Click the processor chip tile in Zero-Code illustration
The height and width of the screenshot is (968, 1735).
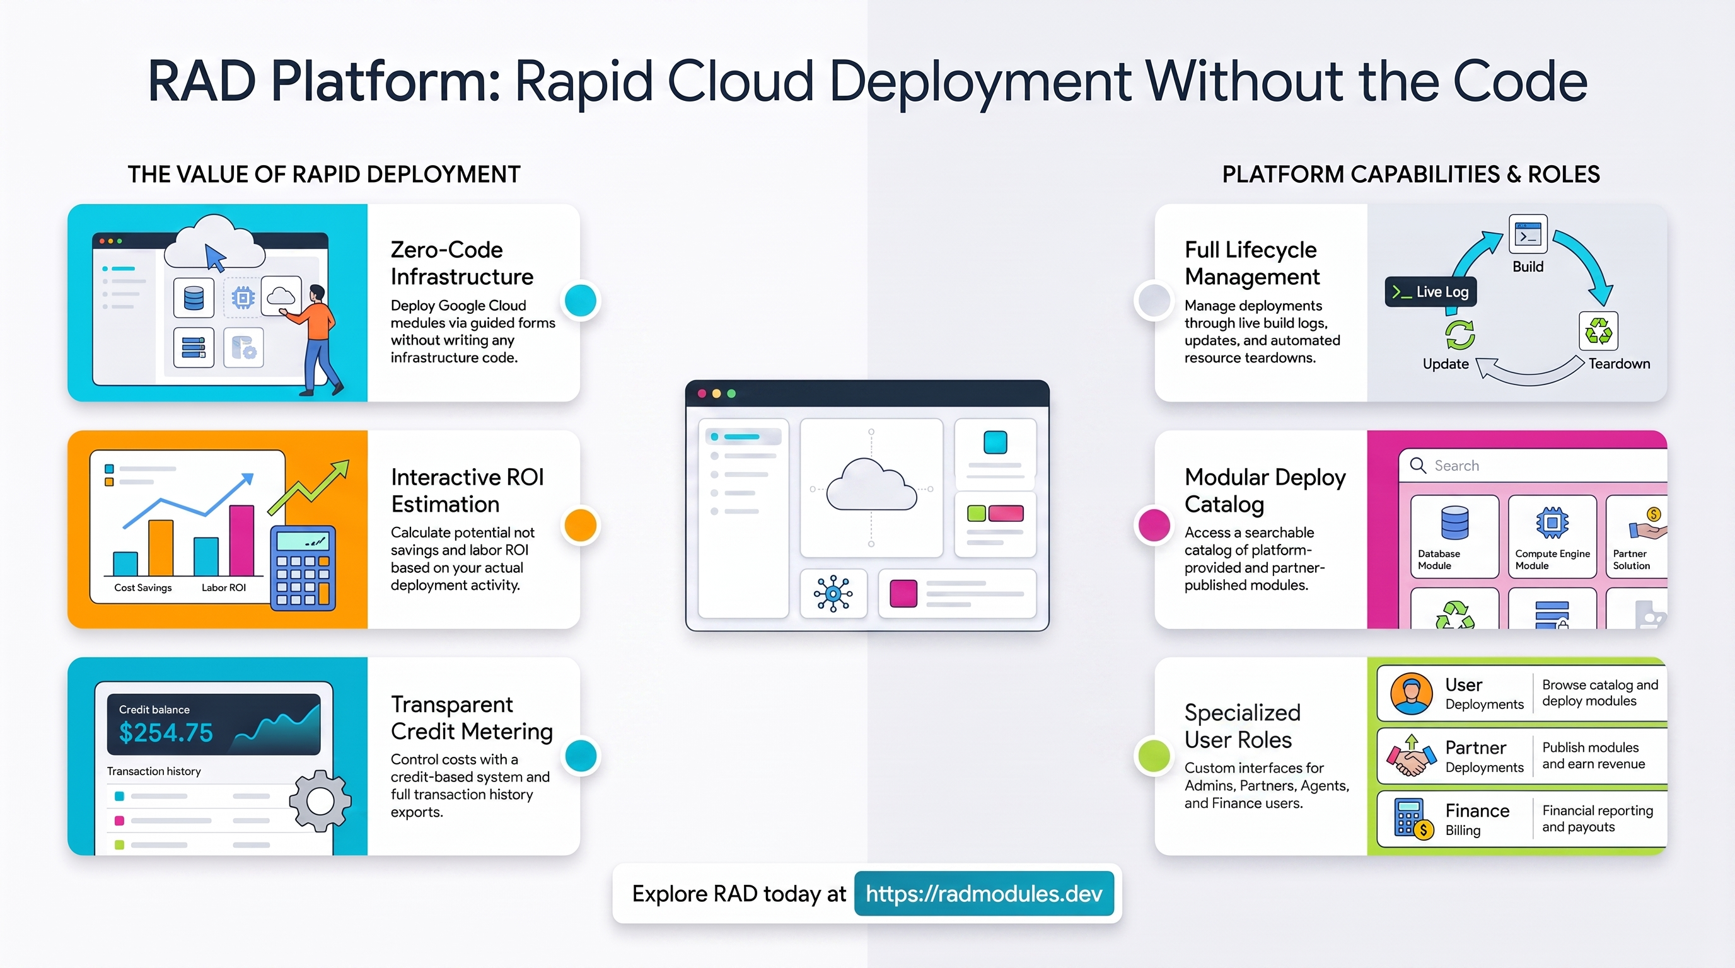243,297
